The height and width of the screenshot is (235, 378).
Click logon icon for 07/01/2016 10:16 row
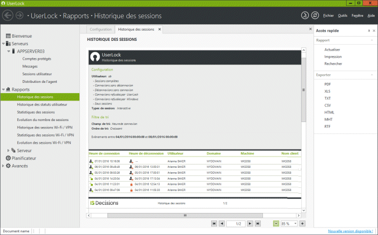[91, 161]
